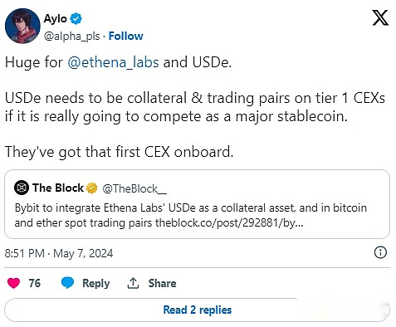This screenshot has height=327, width=396.
Task: Open the Twitter info circle icon
Action: pyautogui.click(x=380, y=252)
